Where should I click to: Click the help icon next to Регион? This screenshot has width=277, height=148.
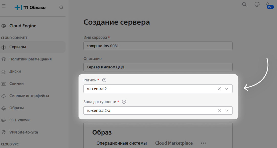tap(104, 80)
